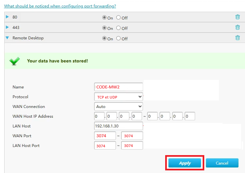Open the port forwarding help link

click(x=60, y=6)
